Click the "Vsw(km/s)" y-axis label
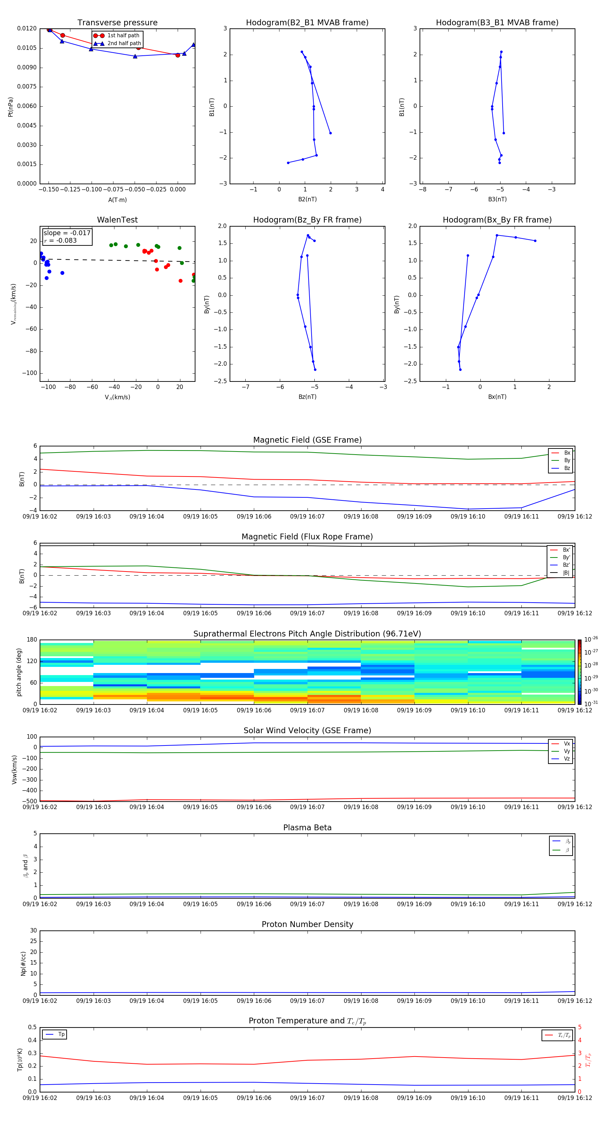Image resolution: width=615 pixels, height=1128 pixels. (14, 769)
